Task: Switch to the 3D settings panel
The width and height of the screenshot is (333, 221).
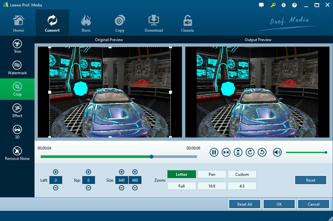Action: pyautogui.click(x=17, y=131)
